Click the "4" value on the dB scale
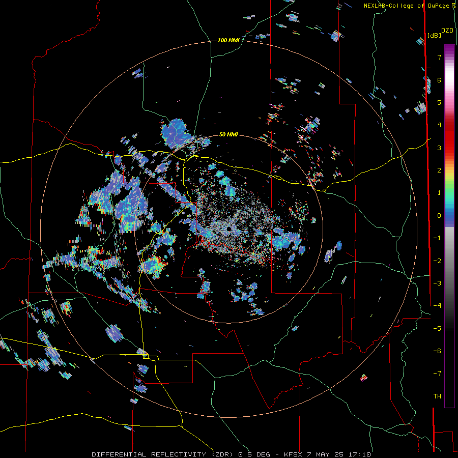 [x=439, y=125]
